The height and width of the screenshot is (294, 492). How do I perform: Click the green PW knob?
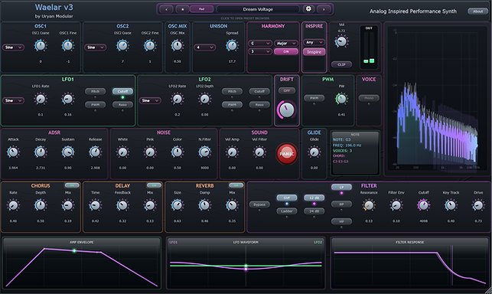[x=341, y=99]
